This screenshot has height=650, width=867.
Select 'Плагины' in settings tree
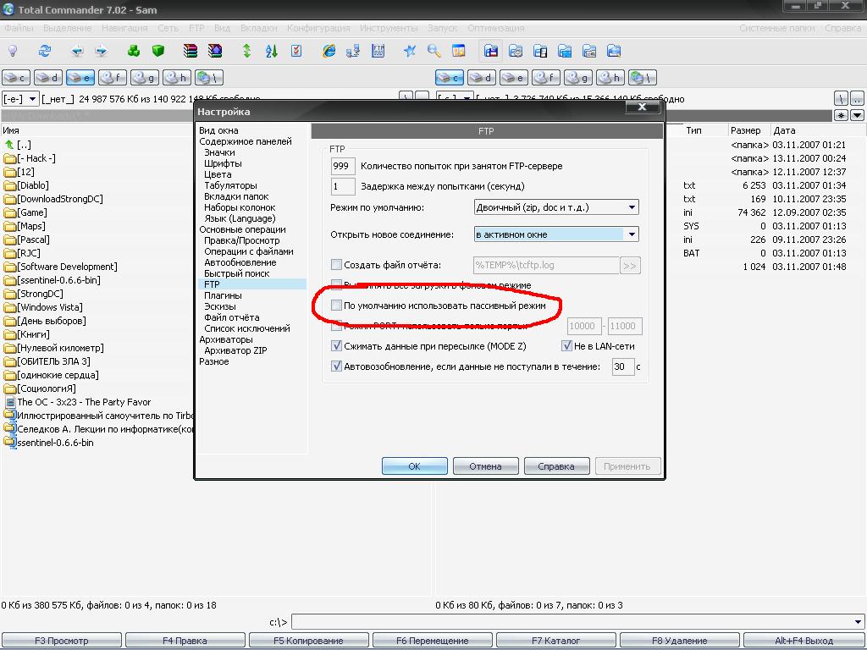click(x=223, y=295)
